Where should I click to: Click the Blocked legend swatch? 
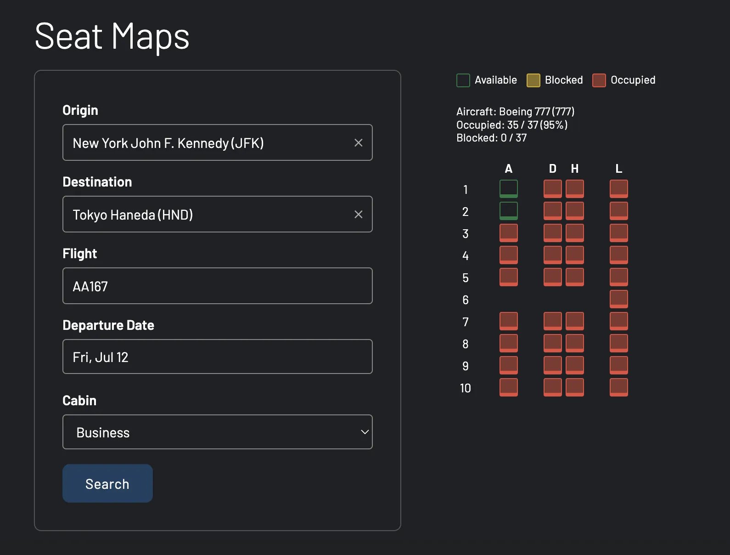click(533, 80)
